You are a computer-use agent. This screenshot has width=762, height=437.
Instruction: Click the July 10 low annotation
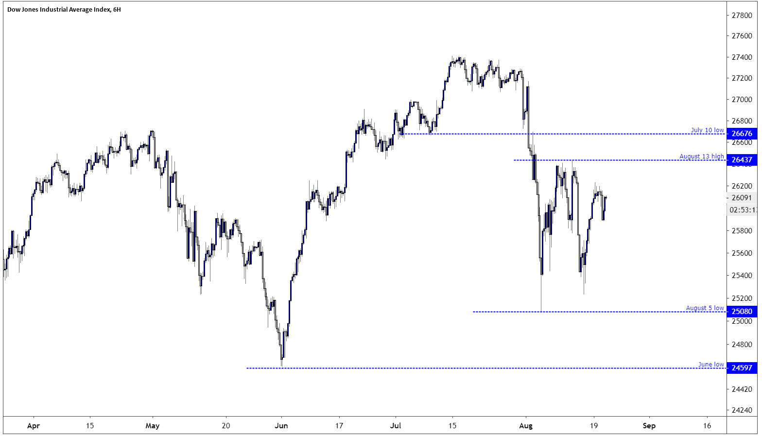coord(707,130)
